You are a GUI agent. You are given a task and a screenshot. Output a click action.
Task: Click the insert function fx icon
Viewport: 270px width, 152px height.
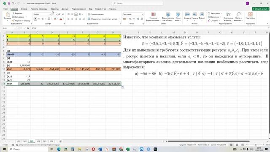point(28,28)
